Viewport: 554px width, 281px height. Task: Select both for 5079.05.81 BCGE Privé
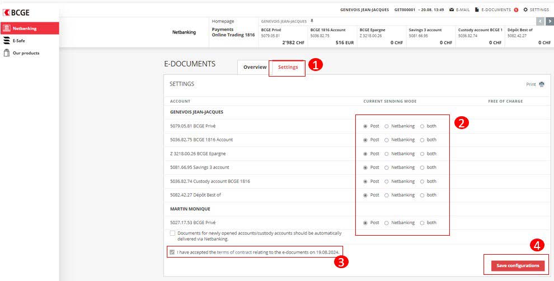(x=422, y=126)
